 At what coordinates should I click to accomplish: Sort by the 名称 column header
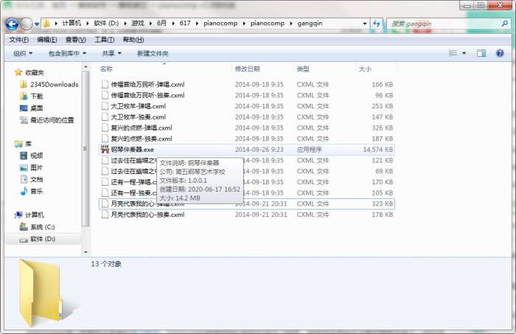pyautogui.click(x=106, y=69)
